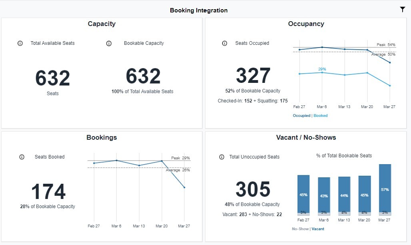The height and width of the screenshot is (245, 411).
Task: Open the filter icon at top right
Action: 403,10
